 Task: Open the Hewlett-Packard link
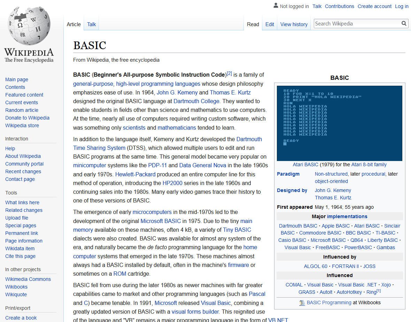pos(135,174)
